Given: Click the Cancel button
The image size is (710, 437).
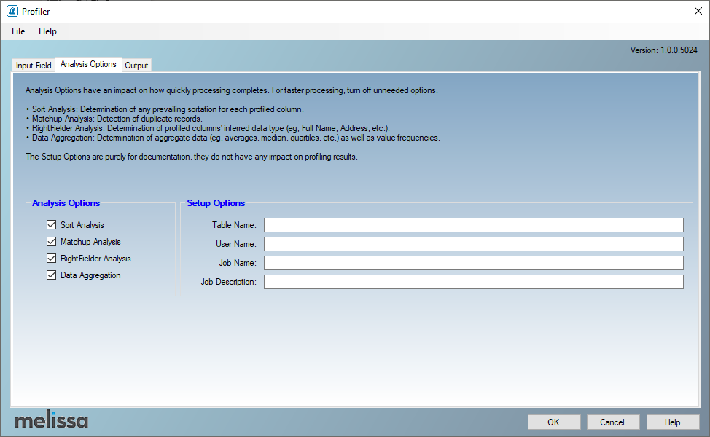Looking at the screenshot, I should (x=613, y=422).
